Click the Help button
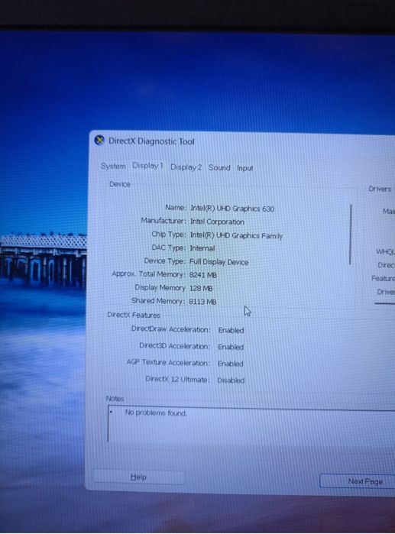The width and height of the screenshot is (395, 534). [x=138, y=477]
